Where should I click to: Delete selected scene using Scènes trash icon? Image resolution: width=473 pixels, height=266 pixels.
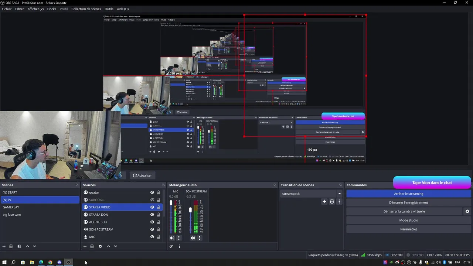click(x=11, y=246)
